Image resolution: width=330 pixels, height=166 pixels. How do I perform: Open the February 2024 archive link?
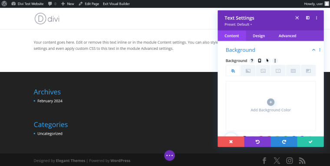pyautogui.click(x=50, y=101)
